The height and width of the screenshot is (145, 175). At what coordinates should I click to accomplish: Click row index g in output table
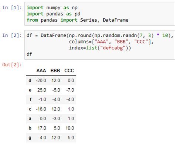pyautogui.click(x=30, y=138)
